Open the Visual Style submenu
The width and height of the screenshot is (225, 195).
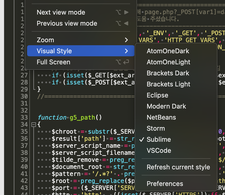80,51
